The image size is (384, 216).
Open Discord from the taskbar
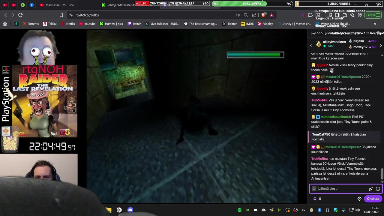coord(130,210)
